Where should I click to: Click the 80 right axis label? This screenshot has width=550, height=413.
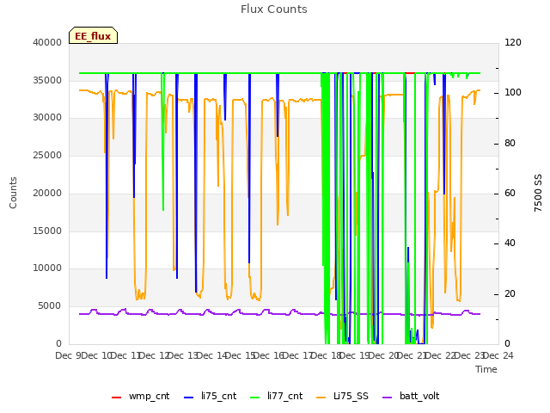(x=510, y=144)
